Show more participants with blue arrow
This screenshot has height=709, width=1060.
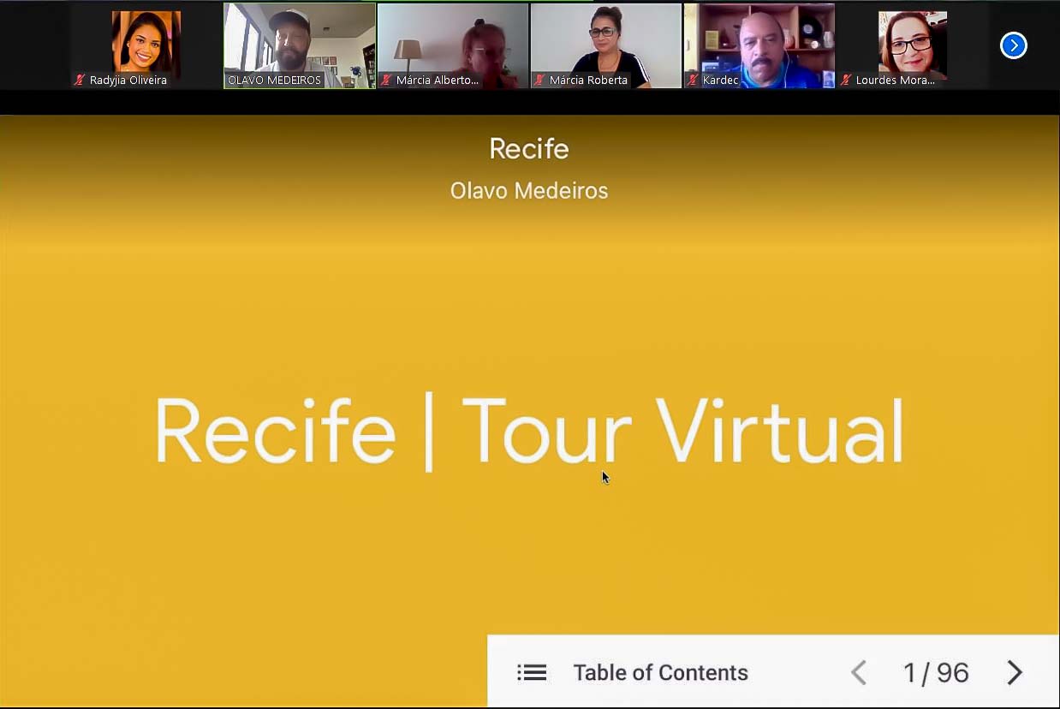point(1014,45)
